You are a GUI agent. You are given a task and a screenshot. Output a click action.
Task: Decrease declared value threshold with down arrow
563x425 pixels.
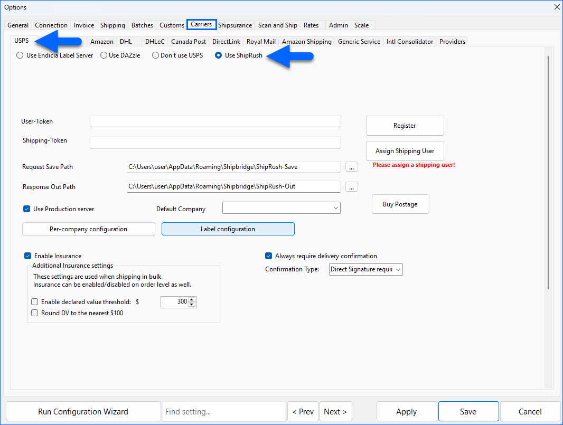192,305
